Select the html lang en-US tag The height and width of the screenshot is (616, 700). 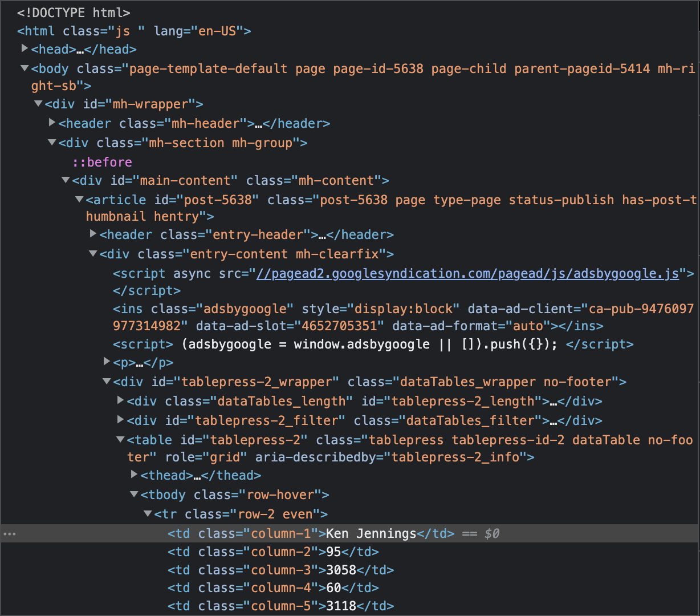coord(134,31)
